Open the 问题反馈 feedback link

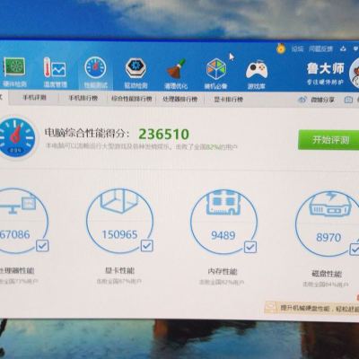[x=320, y=48]
